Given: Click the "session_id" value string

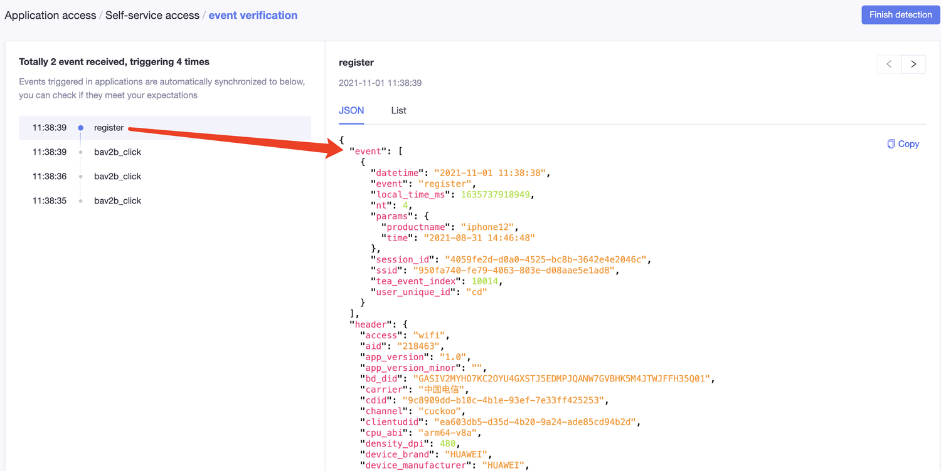Looking at the screenshot, I should click(x=547, y=260).
